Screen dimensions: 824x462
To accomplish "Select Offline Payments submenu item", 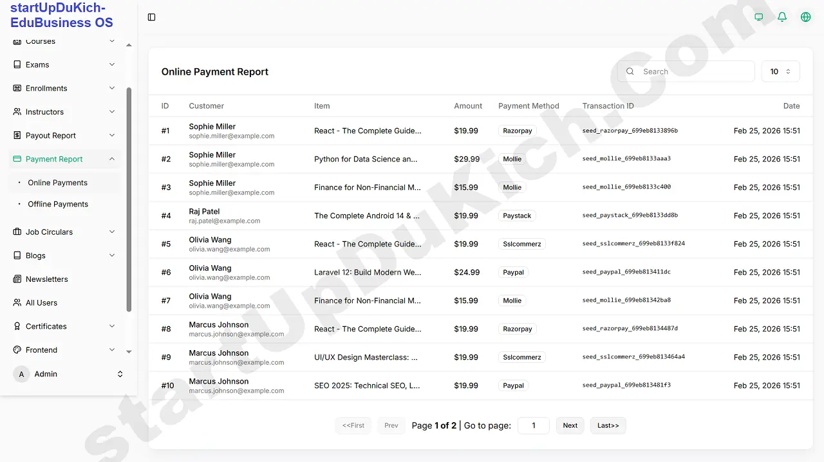I will pos(58,204).
